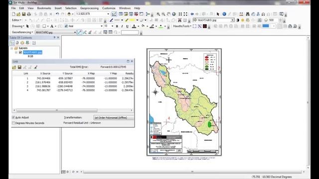Open the Editor dropdown menu
Image resolution: width=319 pixels, height=179 pixels.
tap(16, 20)
